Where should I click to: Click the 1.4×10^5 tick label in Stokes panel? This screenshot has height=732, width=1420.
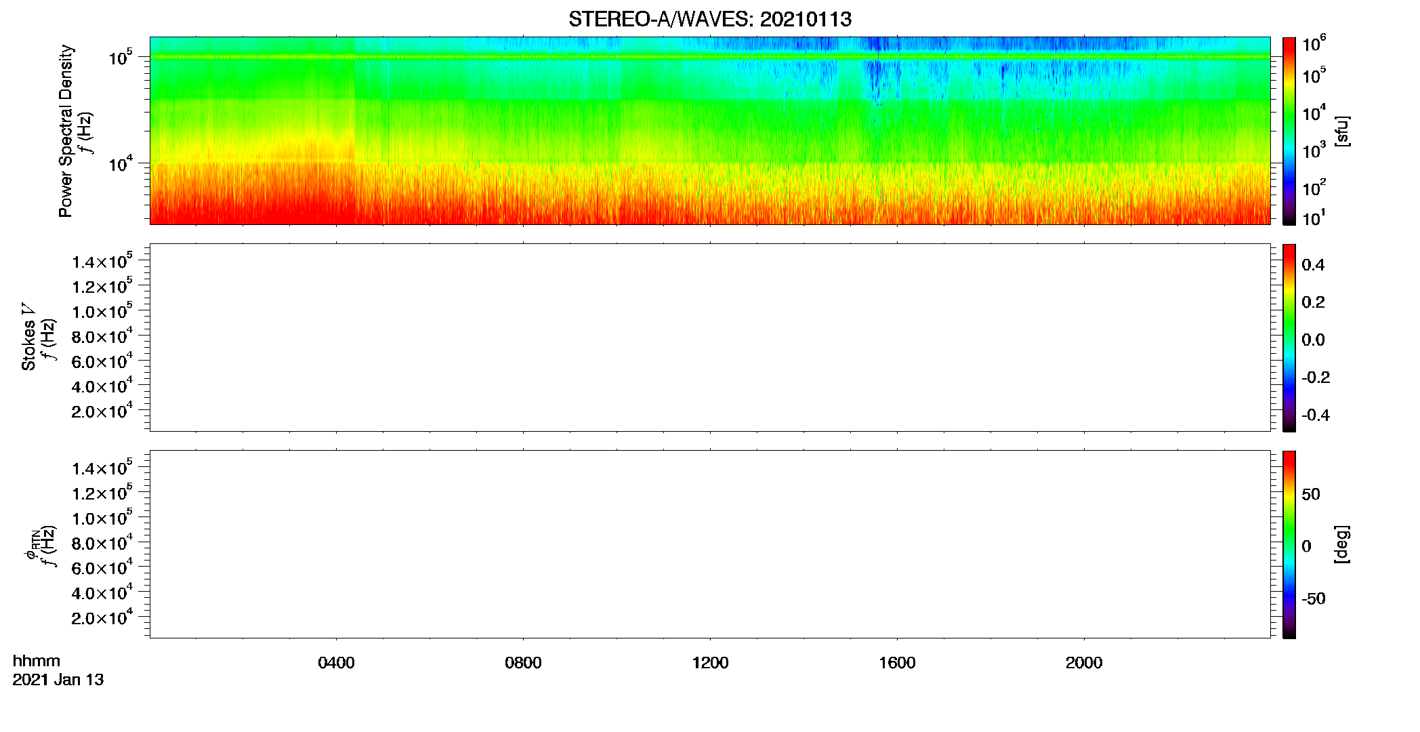tap(102, 261)
